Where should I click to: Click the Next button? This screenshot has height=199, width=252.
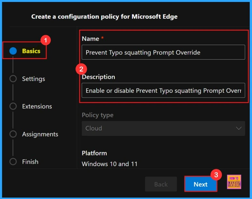201,184
